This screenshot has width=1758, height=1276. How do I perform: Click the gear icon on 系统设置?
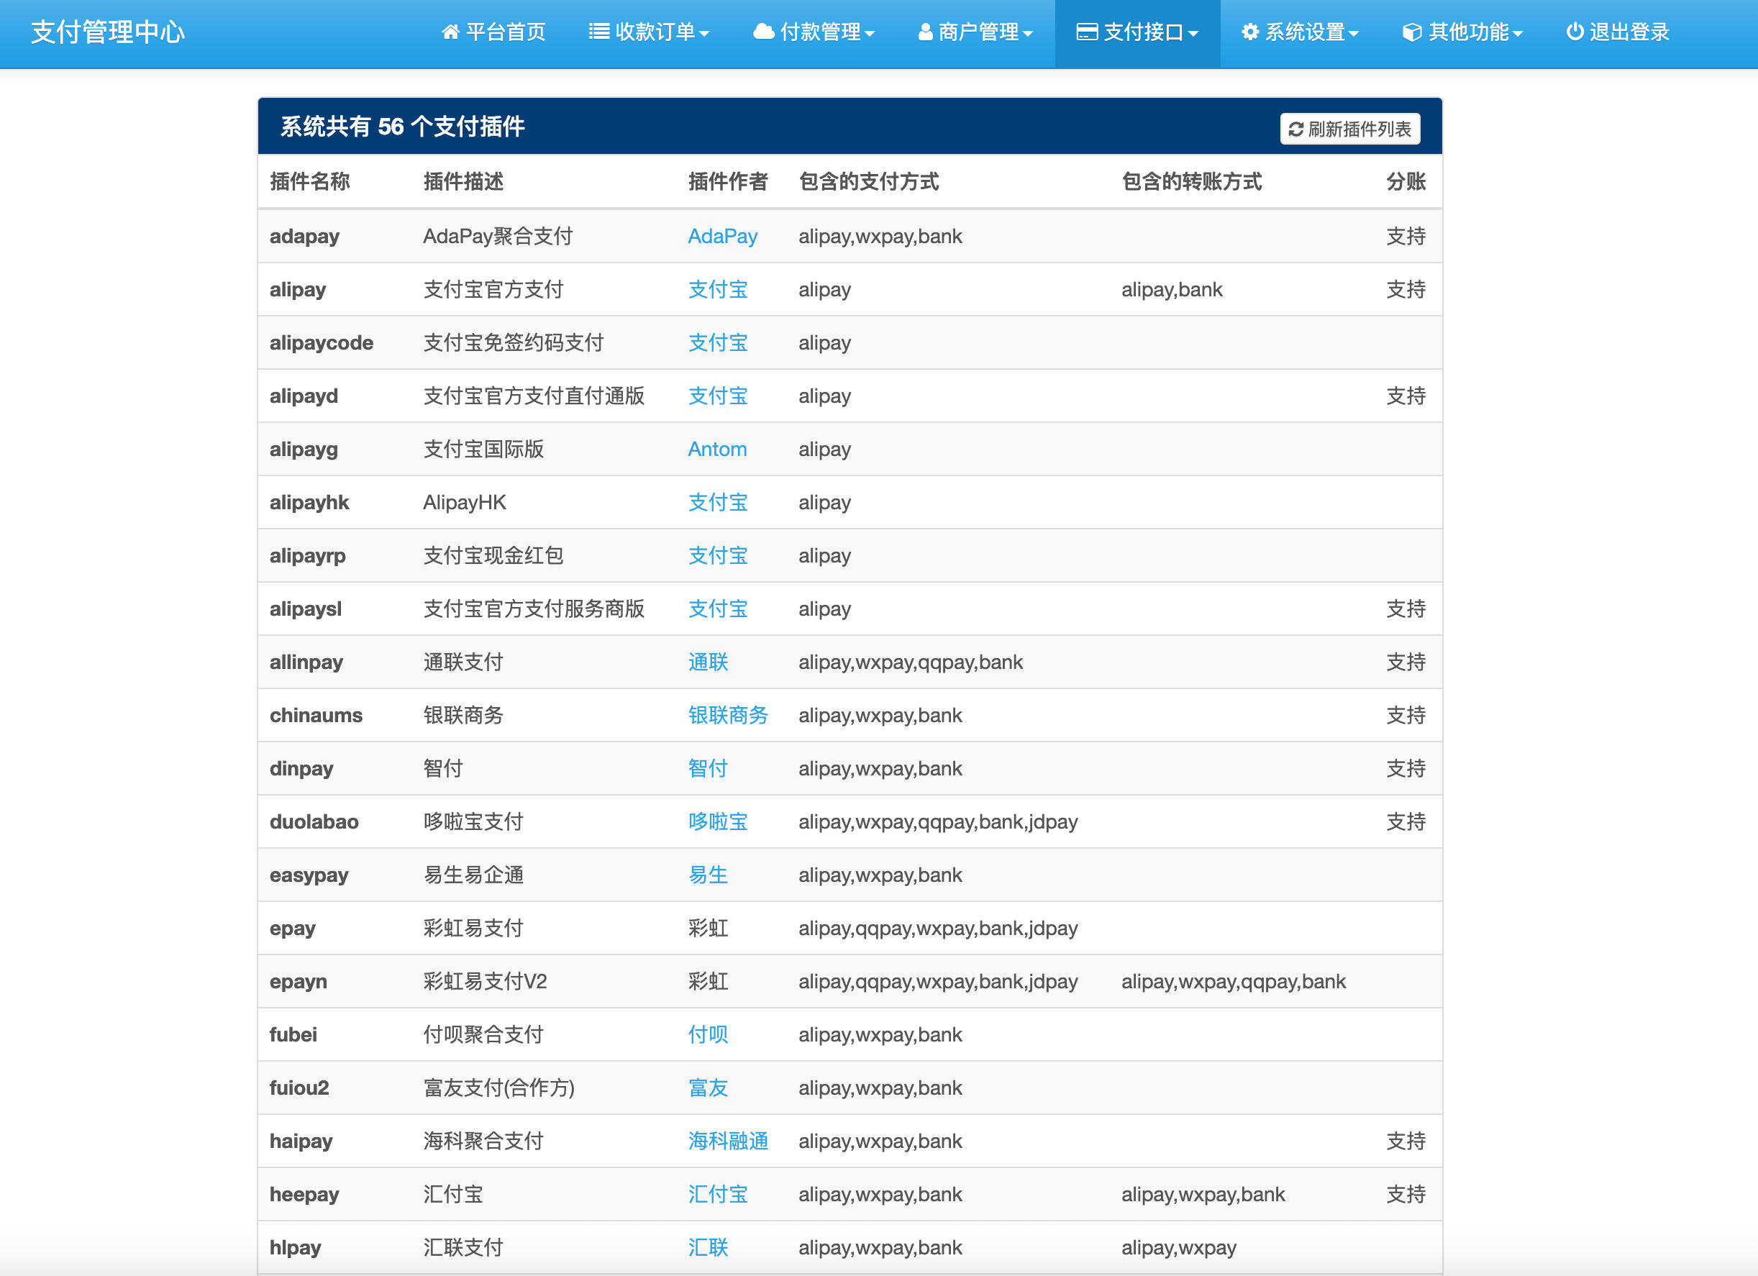point(1249,32)
